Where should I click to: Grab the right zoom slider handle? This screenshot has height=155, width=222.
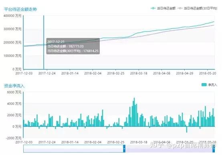214,149
